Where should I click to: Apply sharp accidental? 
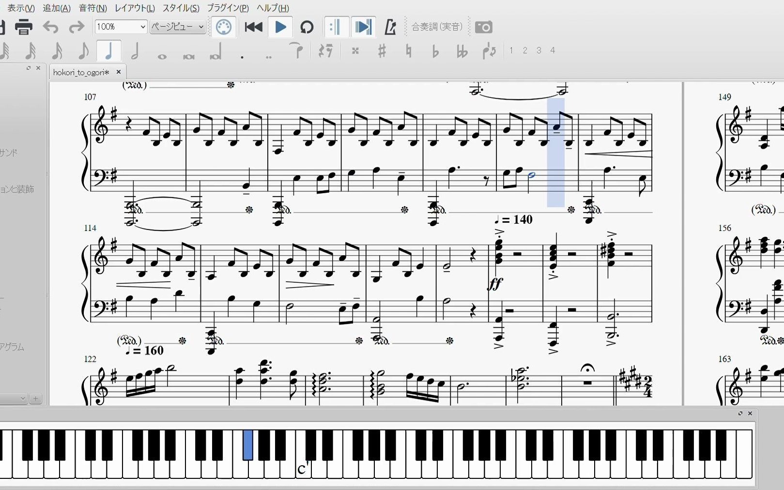tap(382, 50)
